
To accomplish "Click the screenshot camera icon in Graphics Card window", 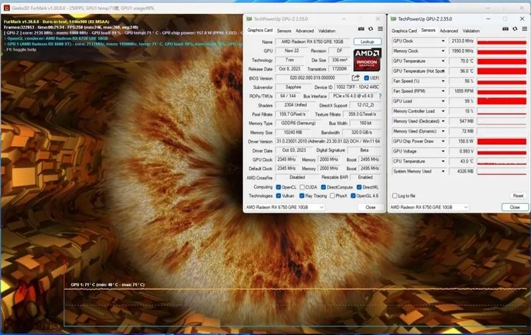I will pos(361,29).
